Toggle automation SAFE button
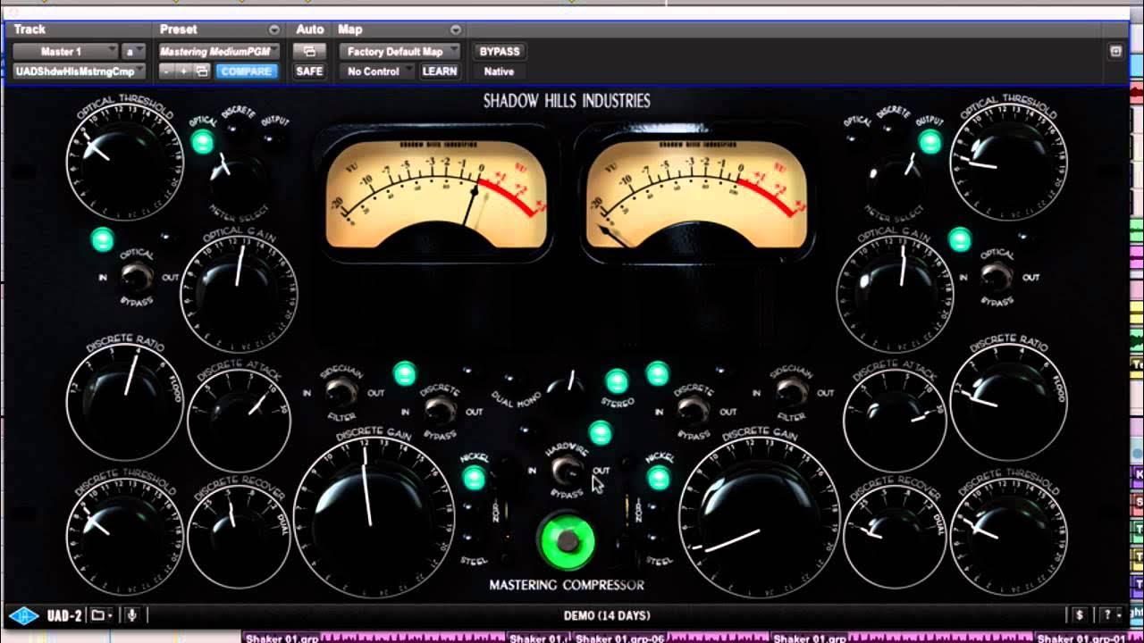 click(309, 71)
